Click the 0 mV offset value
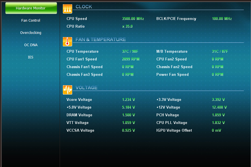The height and width of the screenshot is (167, 251). [216, 130]
